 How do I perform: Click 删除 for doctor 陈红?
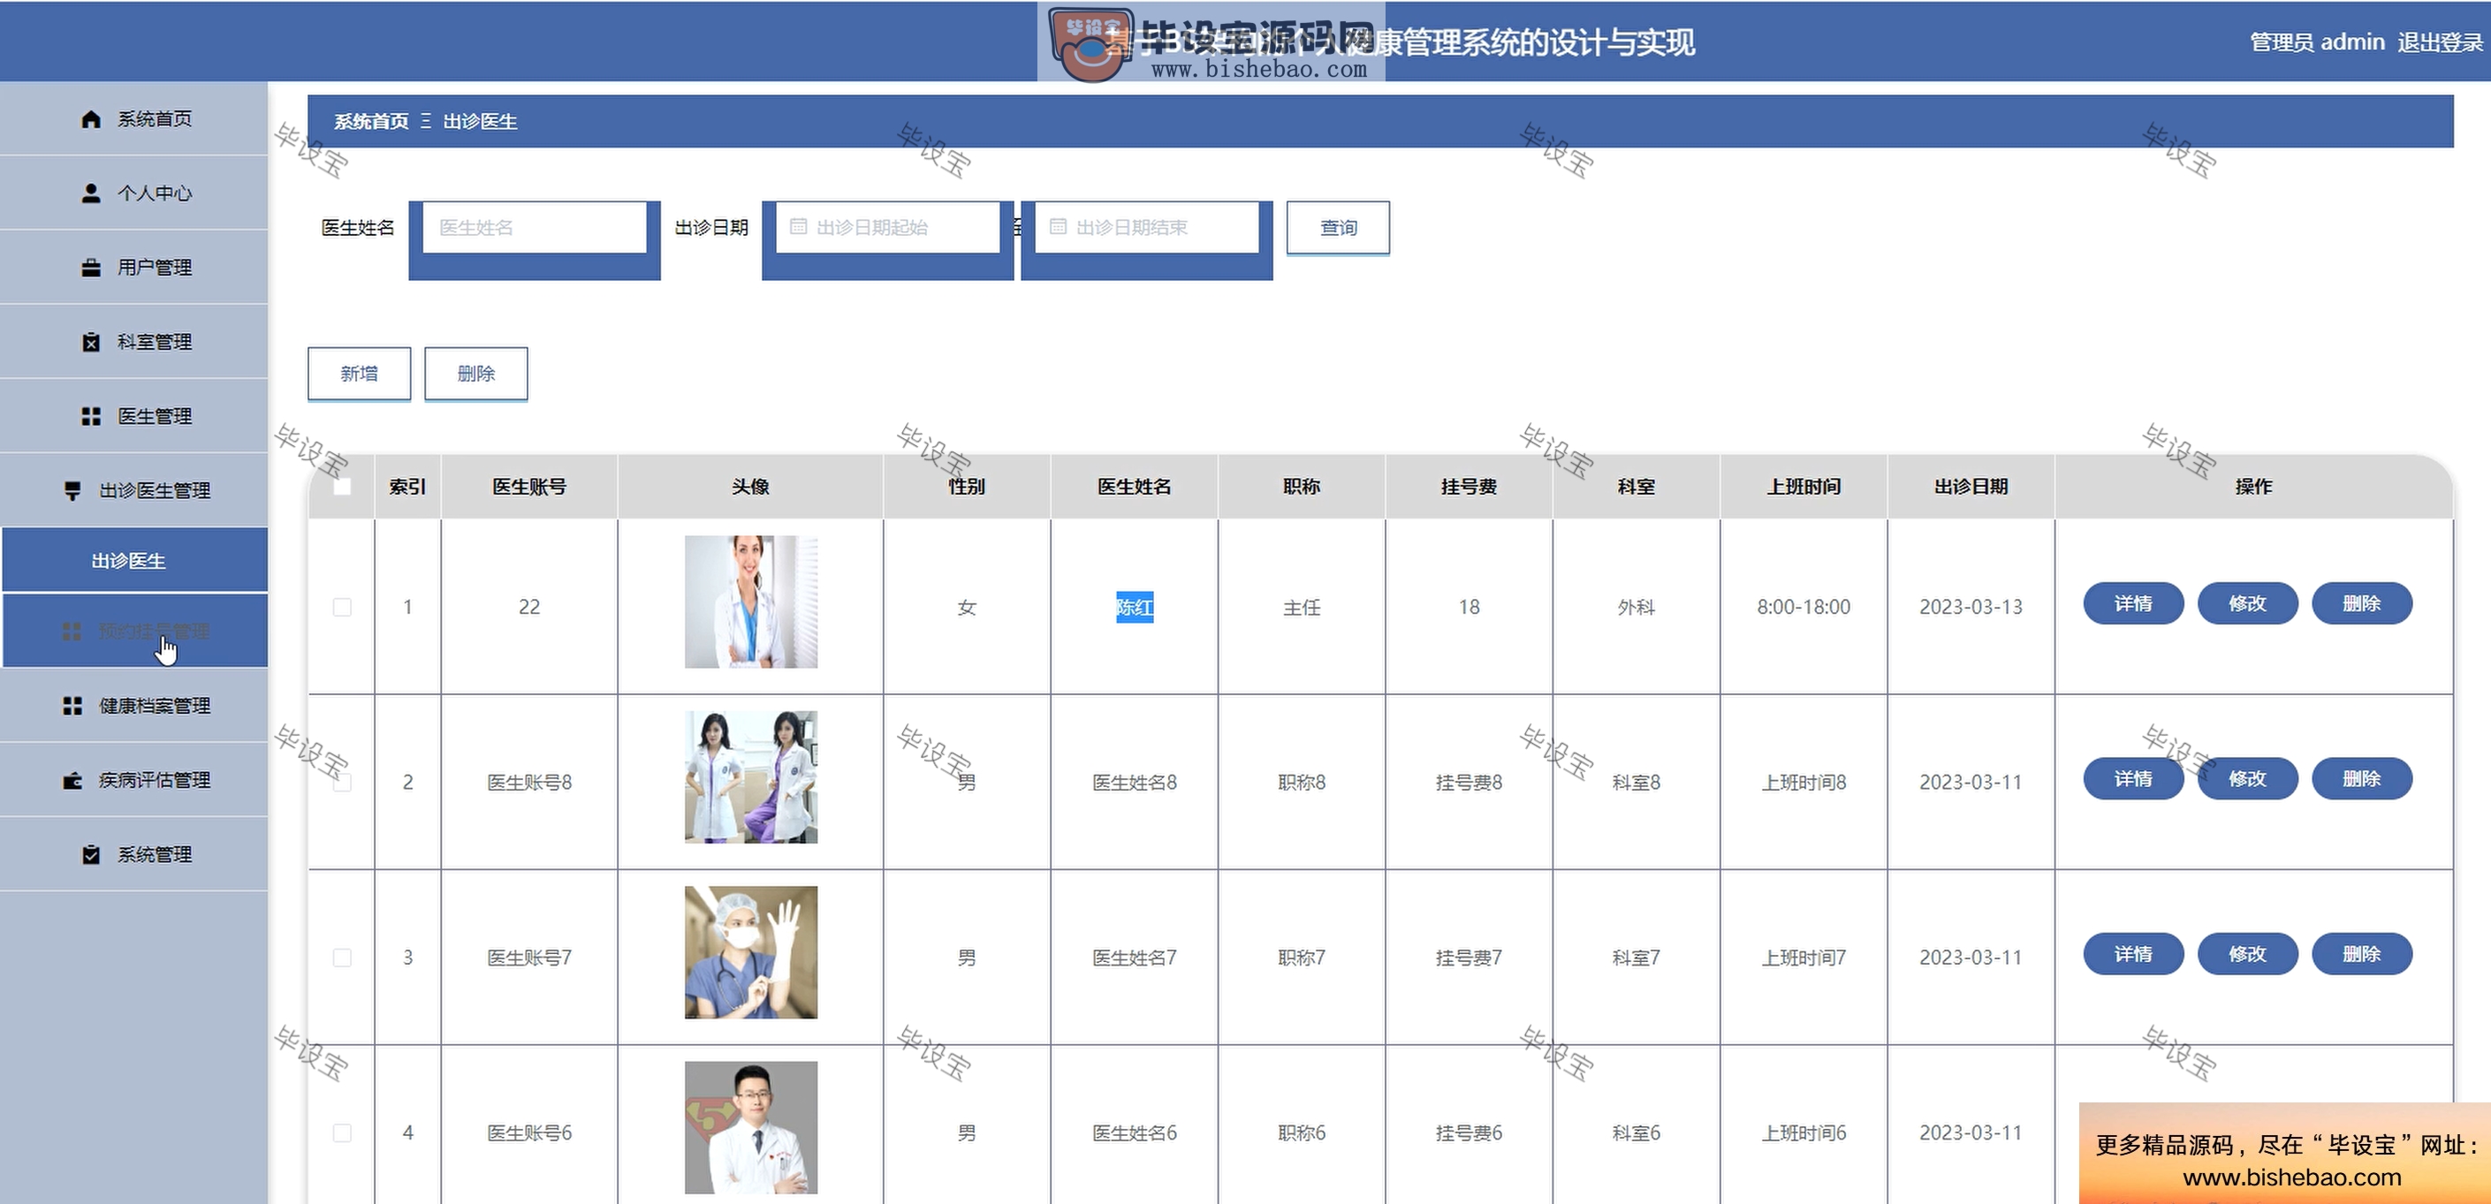pyautogui.click(x=2361, y=604)
